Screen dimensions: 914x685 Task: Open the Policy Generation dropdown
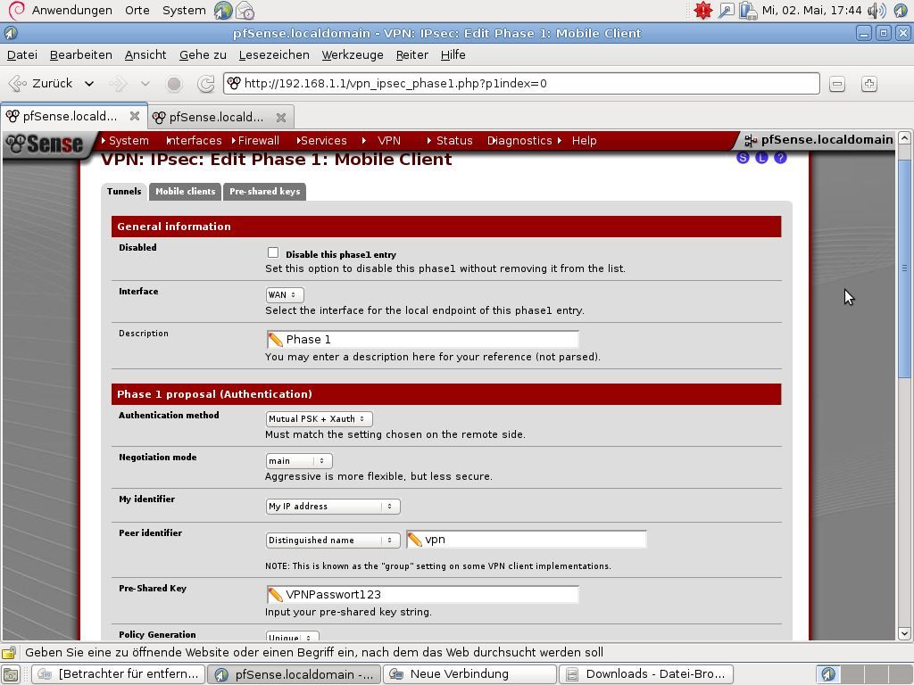tap(293, 637)
